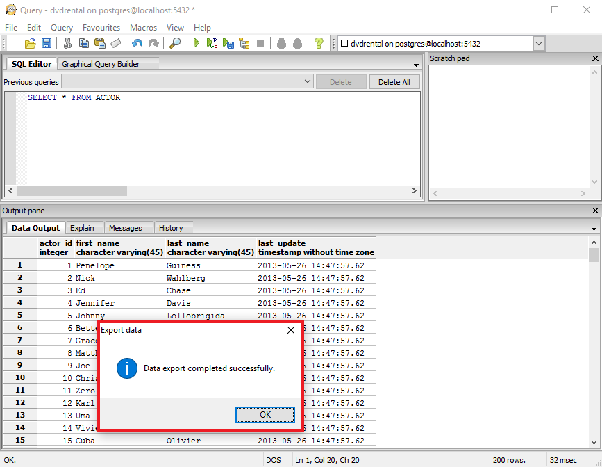
Task: Open the Macros menu
Action: [143, 28]
